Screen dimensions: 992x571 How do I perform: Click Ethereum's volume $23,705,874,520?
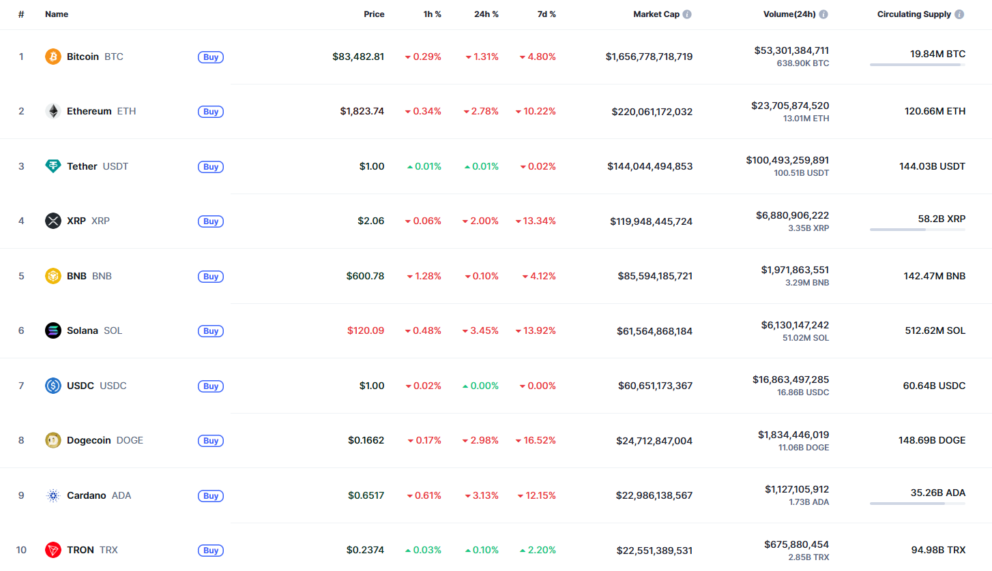click(x=790, y=106)
